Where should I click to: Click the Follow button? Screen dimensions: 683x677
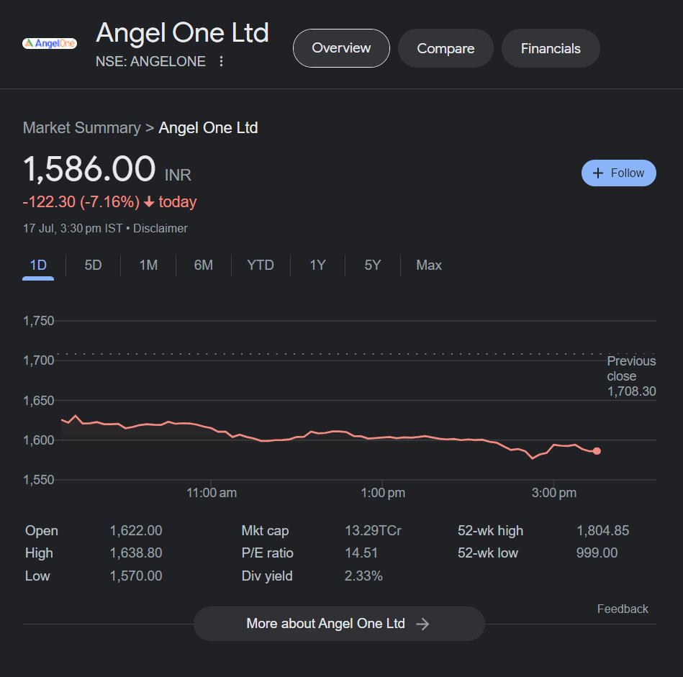point(618,173)
